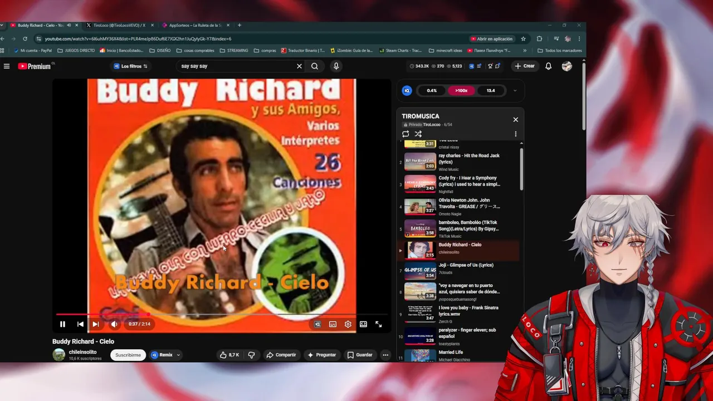This screenshot has width=713, height=401.
Task: Play 'Cody fry - I Hear a Symphony' entry
Action: 459,184
